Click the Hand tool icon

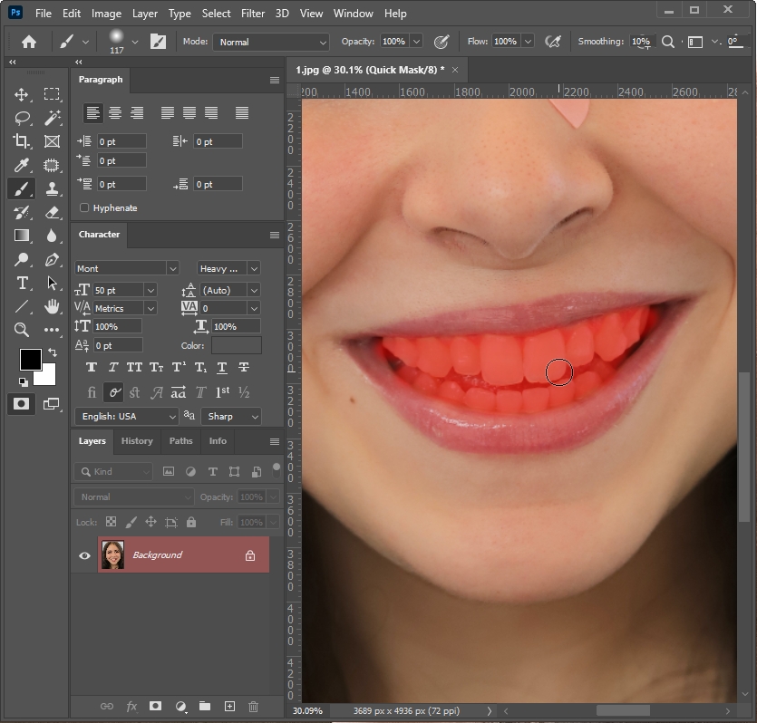(53, 306)
